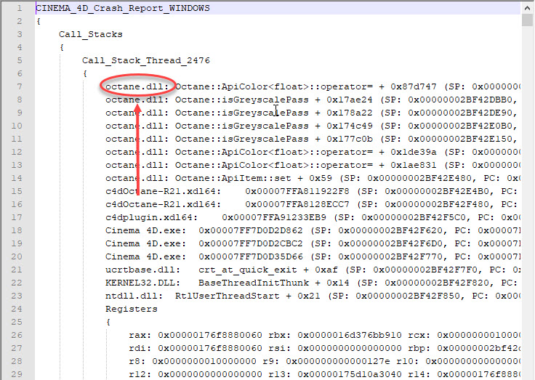Click the Call_Stacks text on line 3
535x380 pixels.
click(90, 34)
